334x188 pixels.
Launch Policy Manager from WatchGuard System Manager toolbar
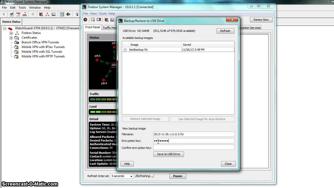pos(41,14)
